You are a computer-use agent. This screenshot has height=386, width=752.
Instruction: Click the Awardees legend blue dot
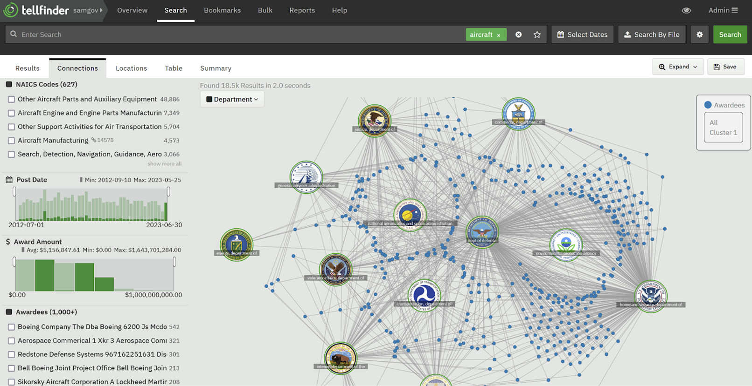click(x=708, y=105)
